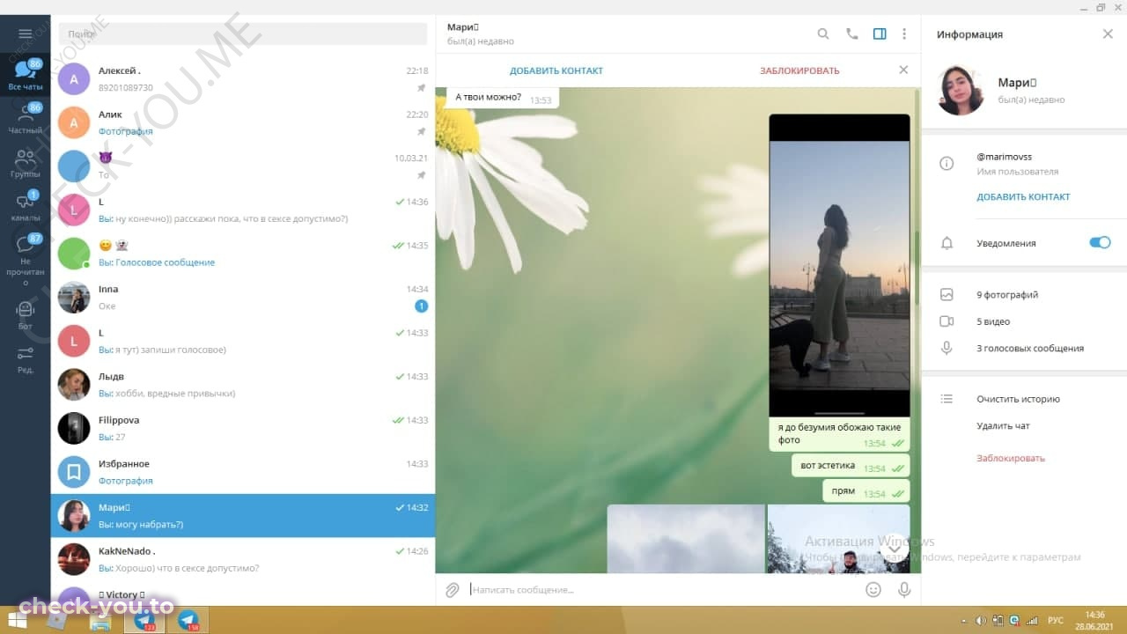Record voice message with microphone icon
Screen dimensions: 1127x634
(x=904, y=589)
